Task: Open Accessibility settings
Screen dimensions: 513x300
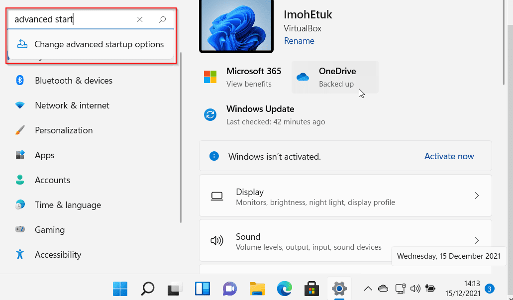Action: tap(58, 255)
